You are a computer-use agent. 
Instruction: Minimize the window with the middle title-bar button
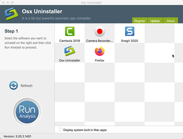(8, 2)
